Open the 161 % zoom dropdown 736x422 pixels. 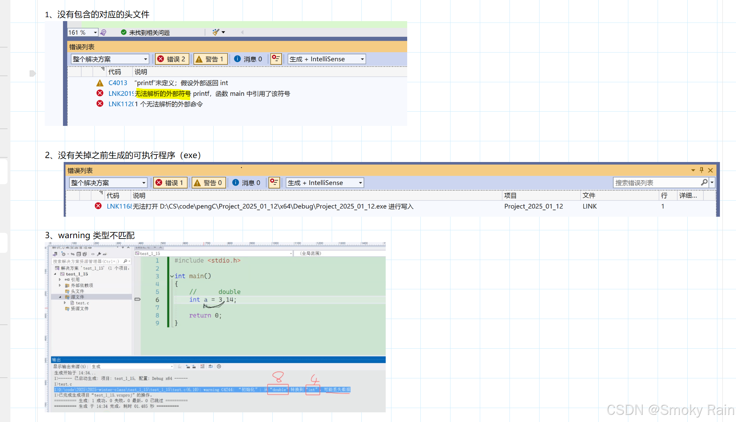point(95,33)
